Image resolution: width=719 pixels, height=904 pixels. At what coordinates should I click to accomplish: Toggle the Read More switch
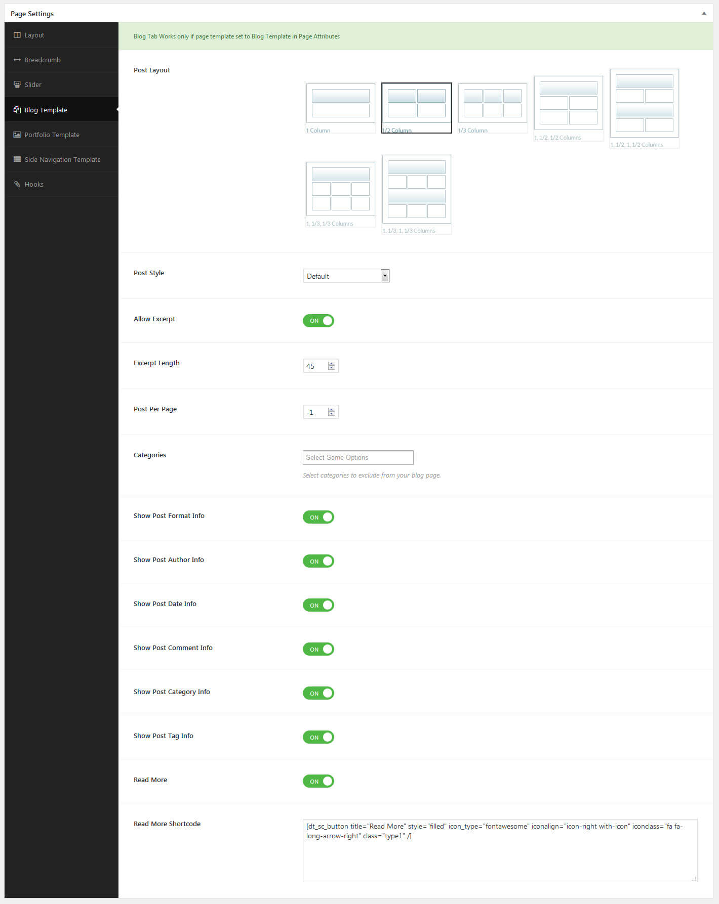[318, 781]
